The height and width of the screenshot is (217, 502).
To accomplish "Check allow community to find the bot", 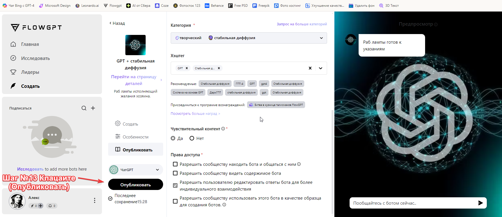I will [x=175, y=164].
